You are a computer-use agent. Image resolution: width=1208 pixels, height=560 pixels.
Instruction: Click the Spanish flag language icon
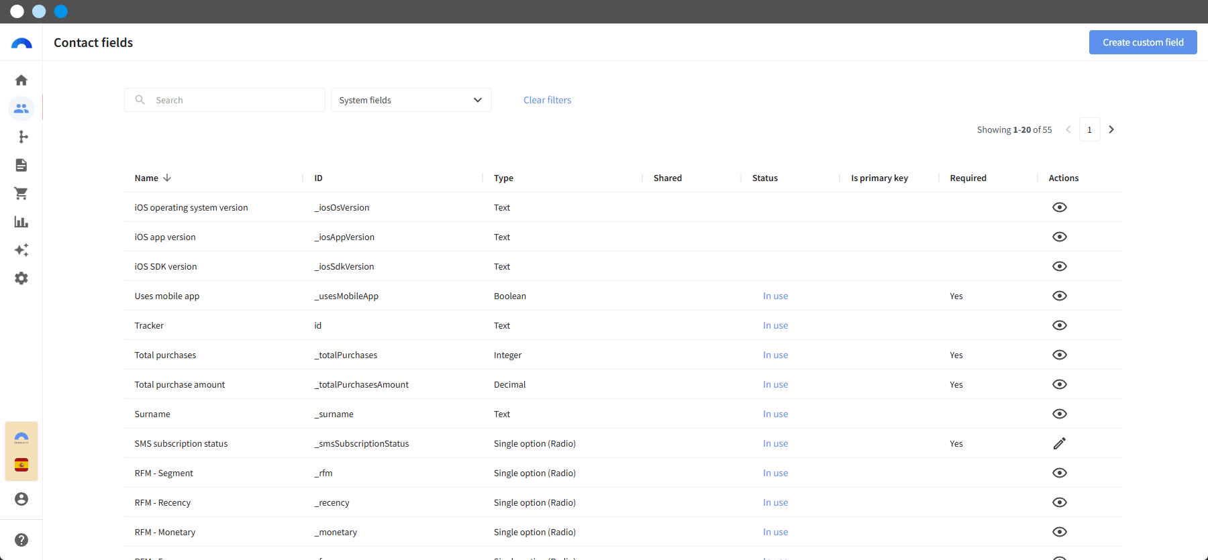(21, 465)
